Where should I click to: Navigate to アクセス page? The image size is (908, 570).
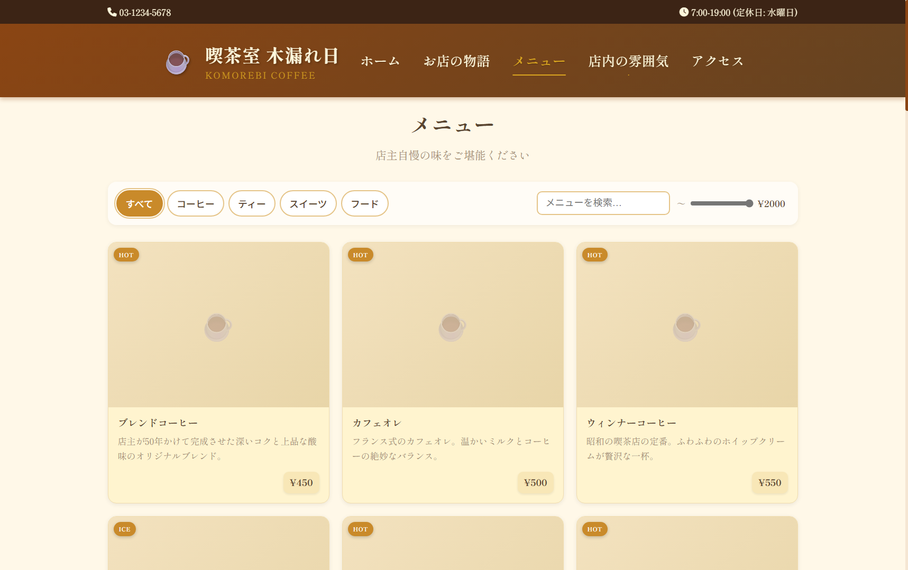click(x=718, y=61)
